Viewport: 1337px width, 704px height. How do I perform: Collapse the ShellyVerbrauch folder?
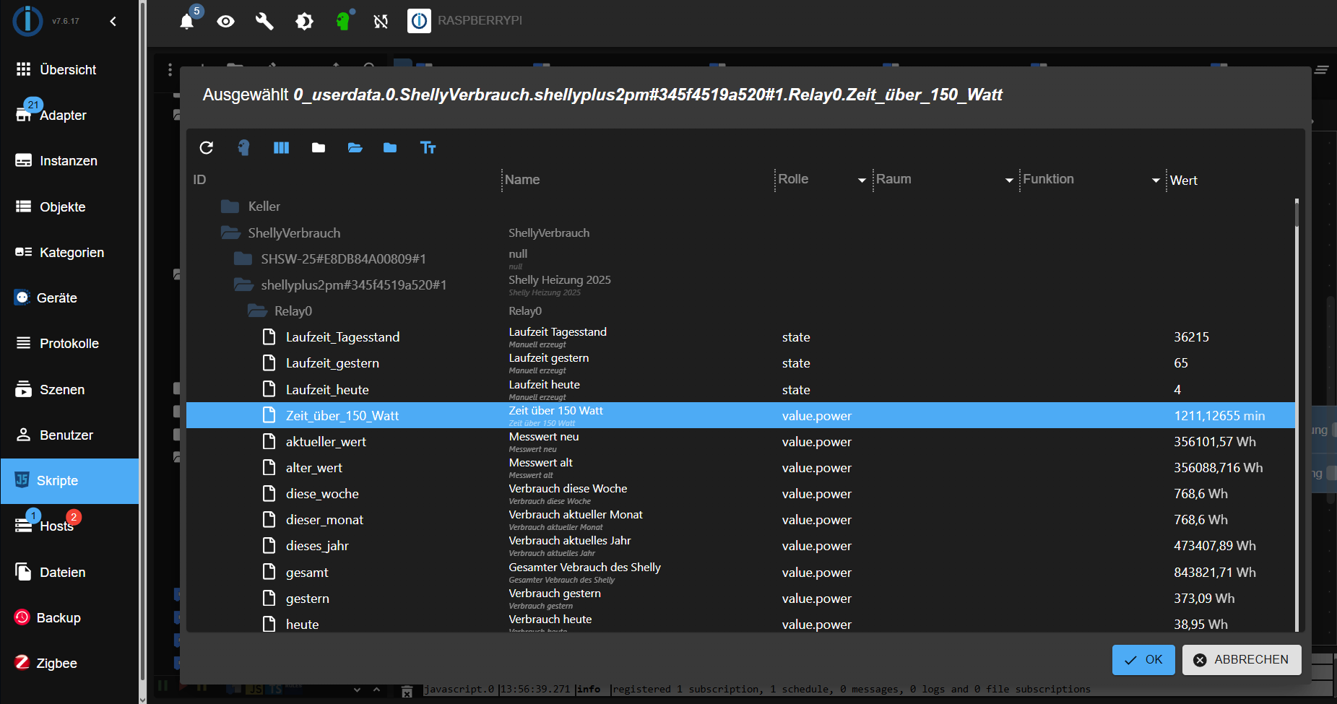click(230, 233)
